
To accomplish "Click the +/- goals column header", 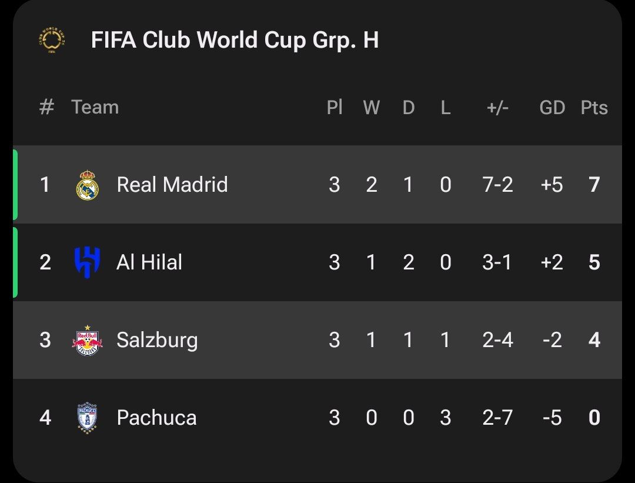I will coord(497,108).
